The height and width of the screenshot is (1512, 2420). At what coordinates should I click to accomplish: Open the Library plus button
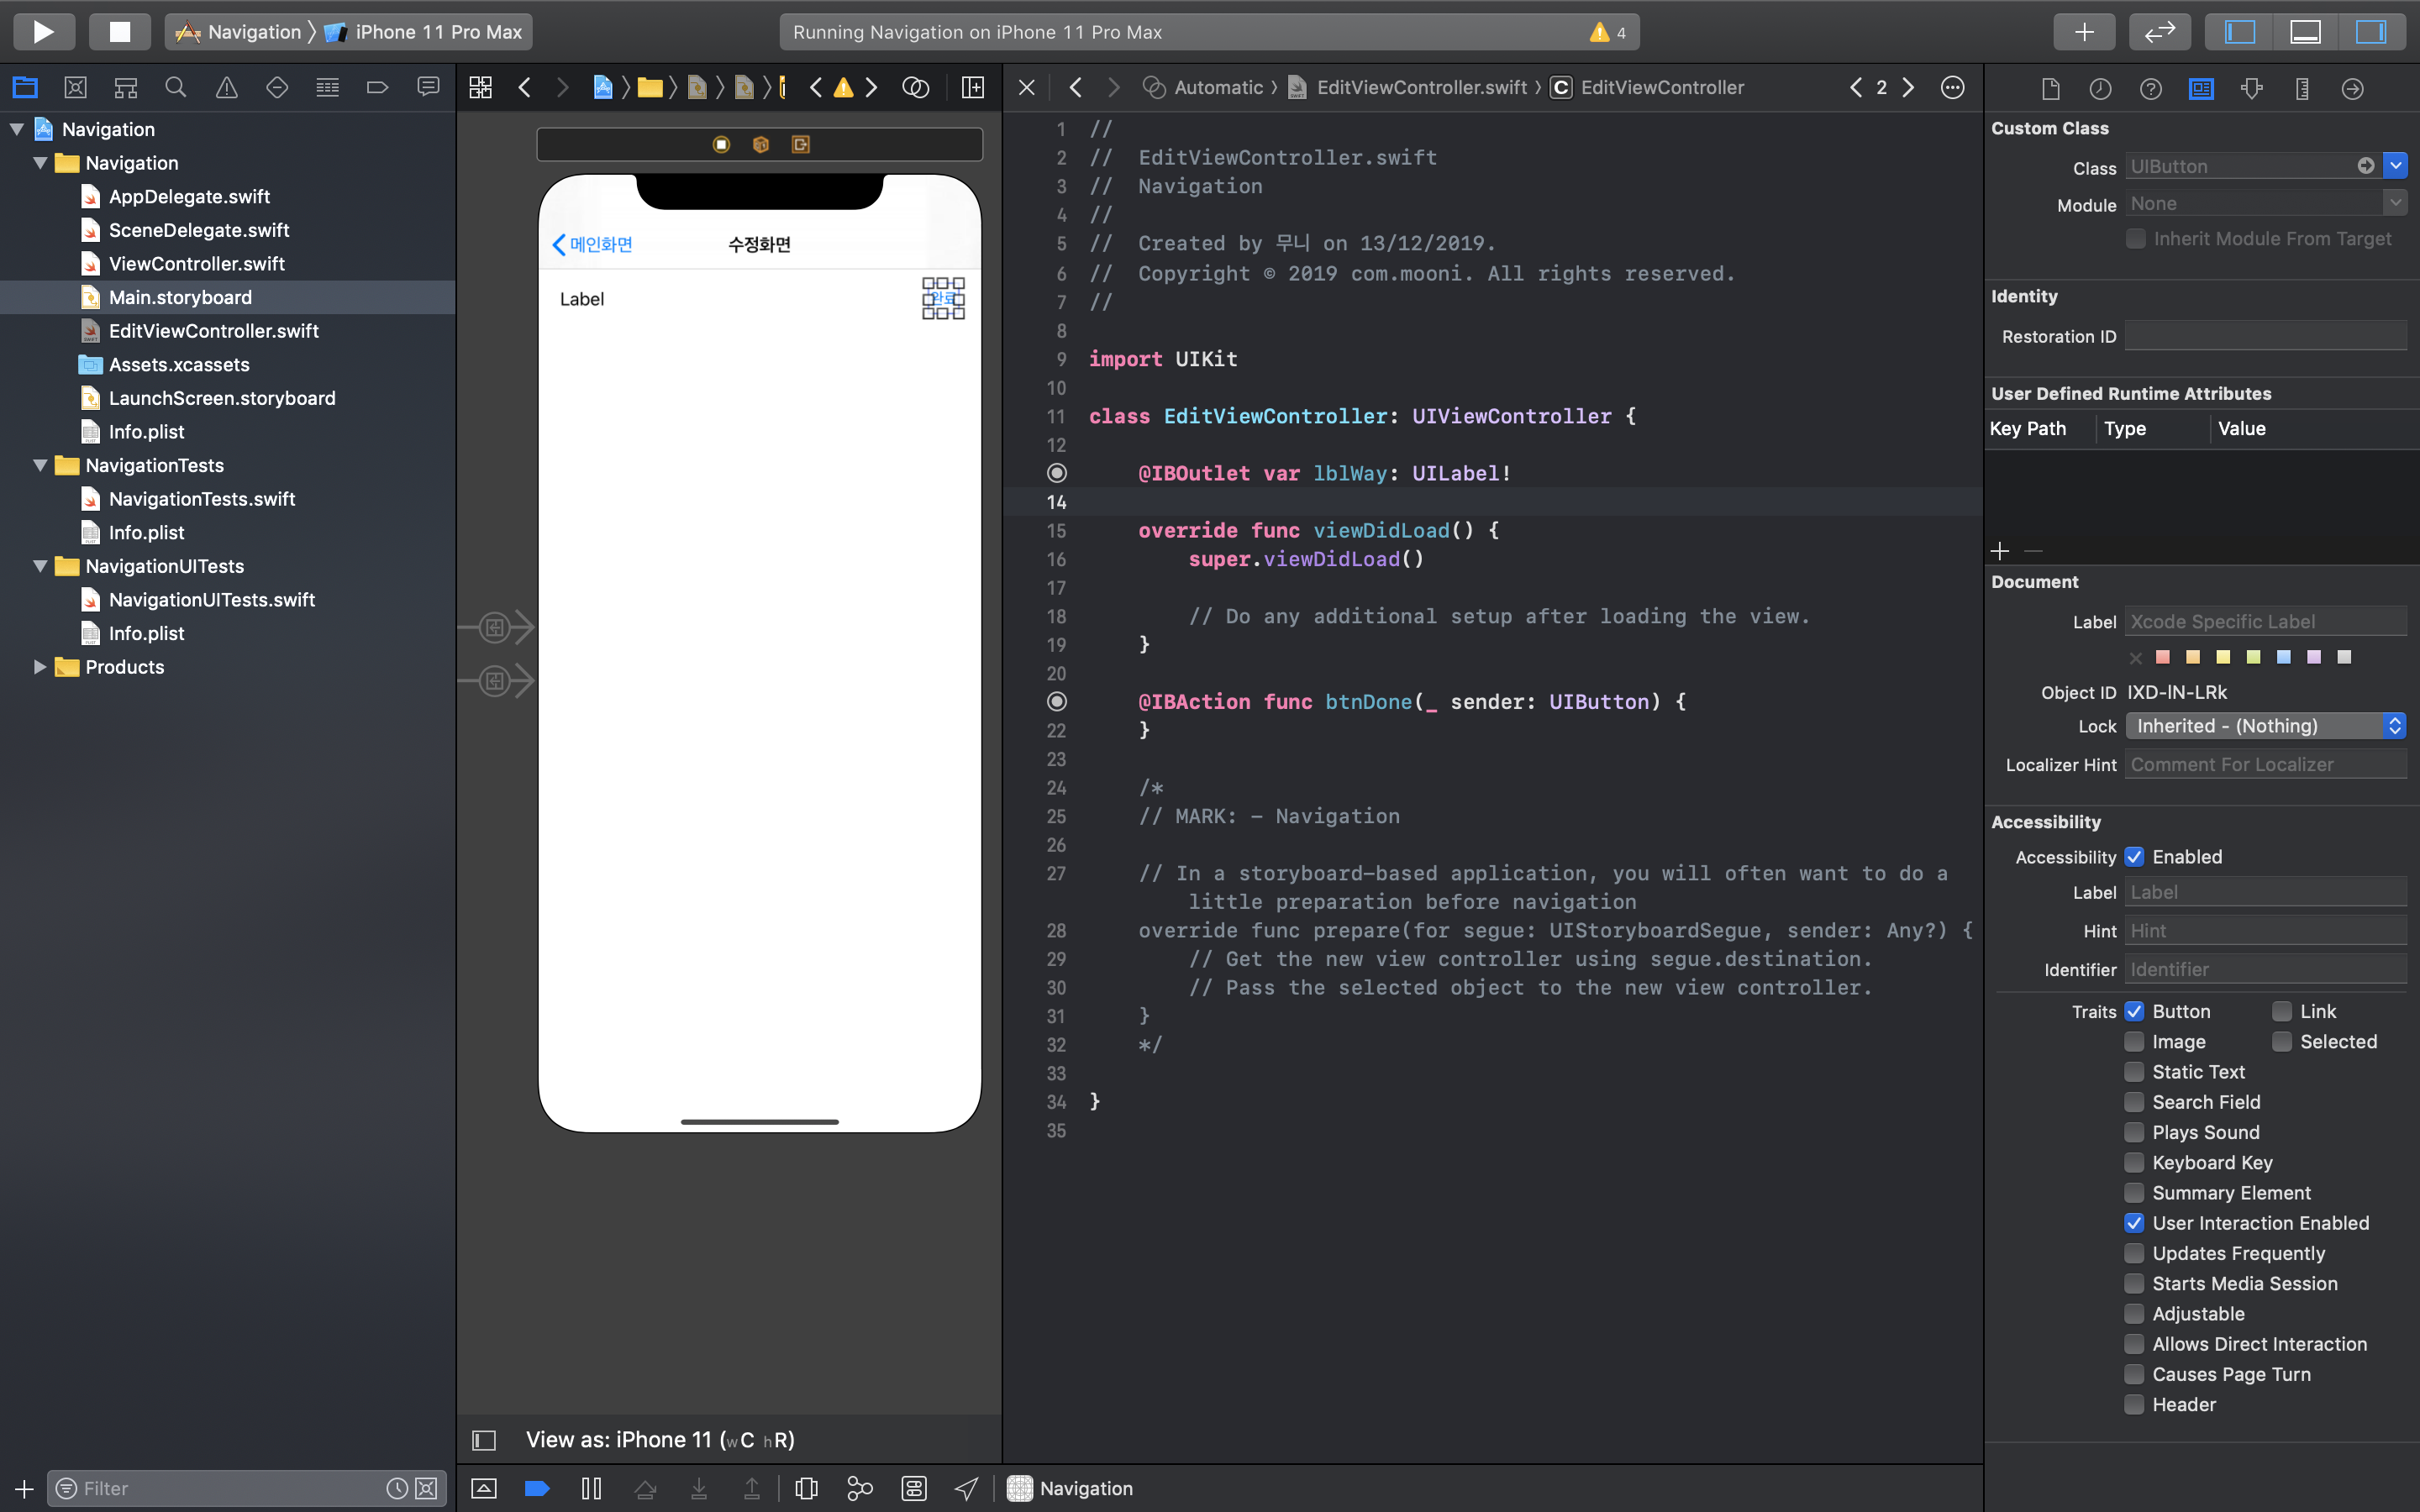pos(2084,31)
